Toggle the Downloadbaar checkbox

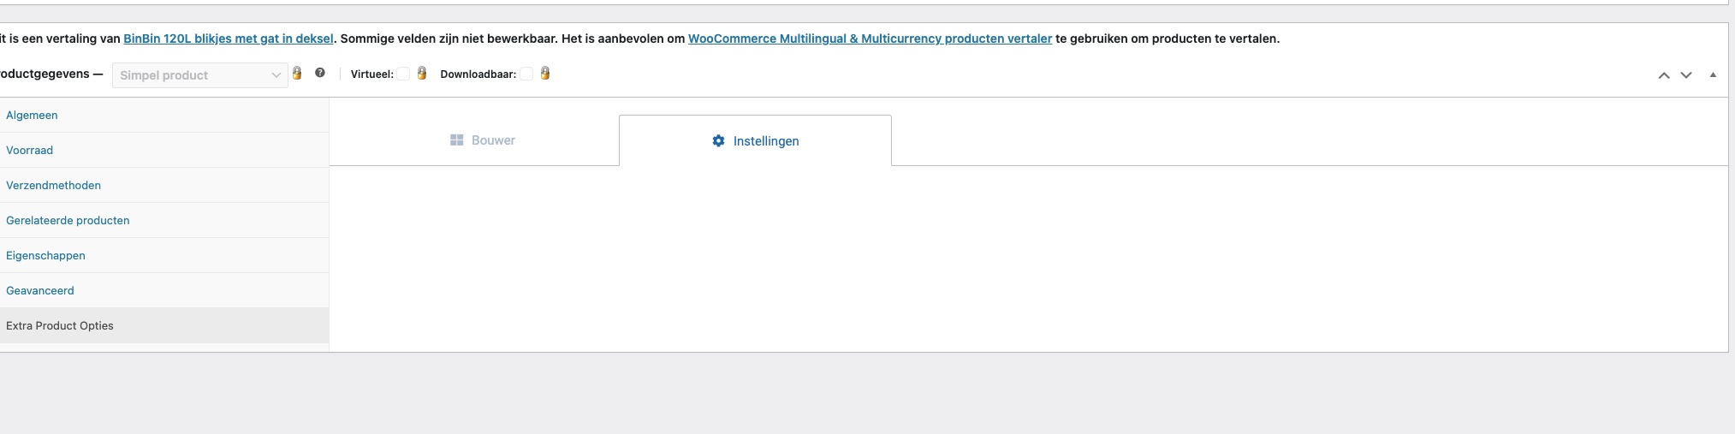pos(526,74)
